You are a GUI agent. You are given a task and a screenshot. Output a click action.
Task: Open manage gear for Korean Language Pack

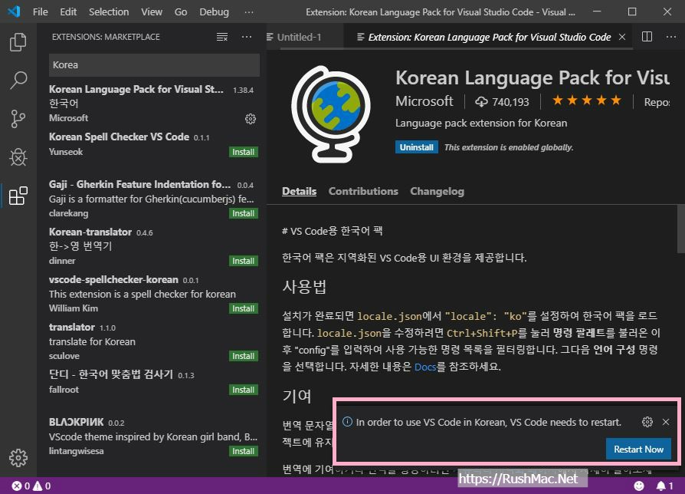[x=251, y=118]
